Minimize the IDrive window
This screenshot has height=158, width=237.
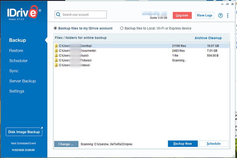point(222,4)
